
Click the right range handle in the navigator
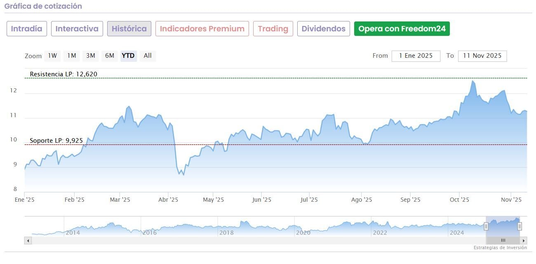[x=520, y=226]
